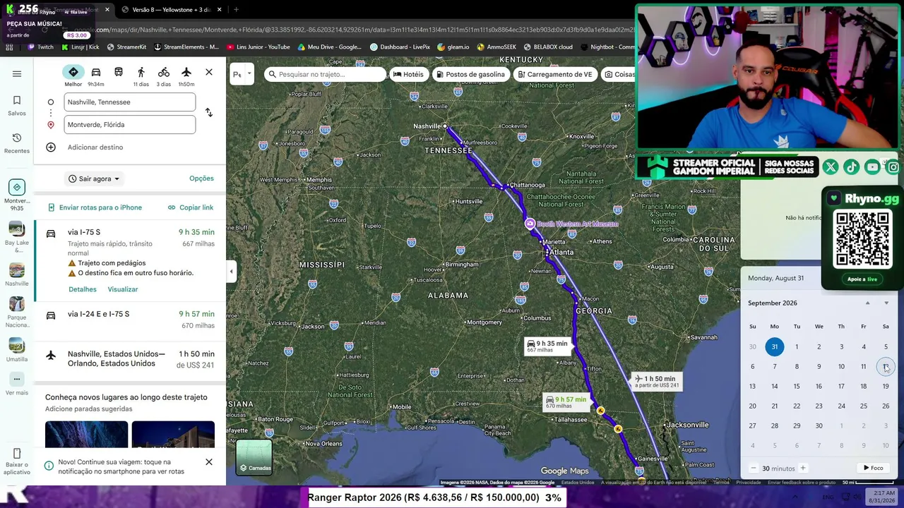Open route Opções

pyautogui.click(x=201, y=179)
